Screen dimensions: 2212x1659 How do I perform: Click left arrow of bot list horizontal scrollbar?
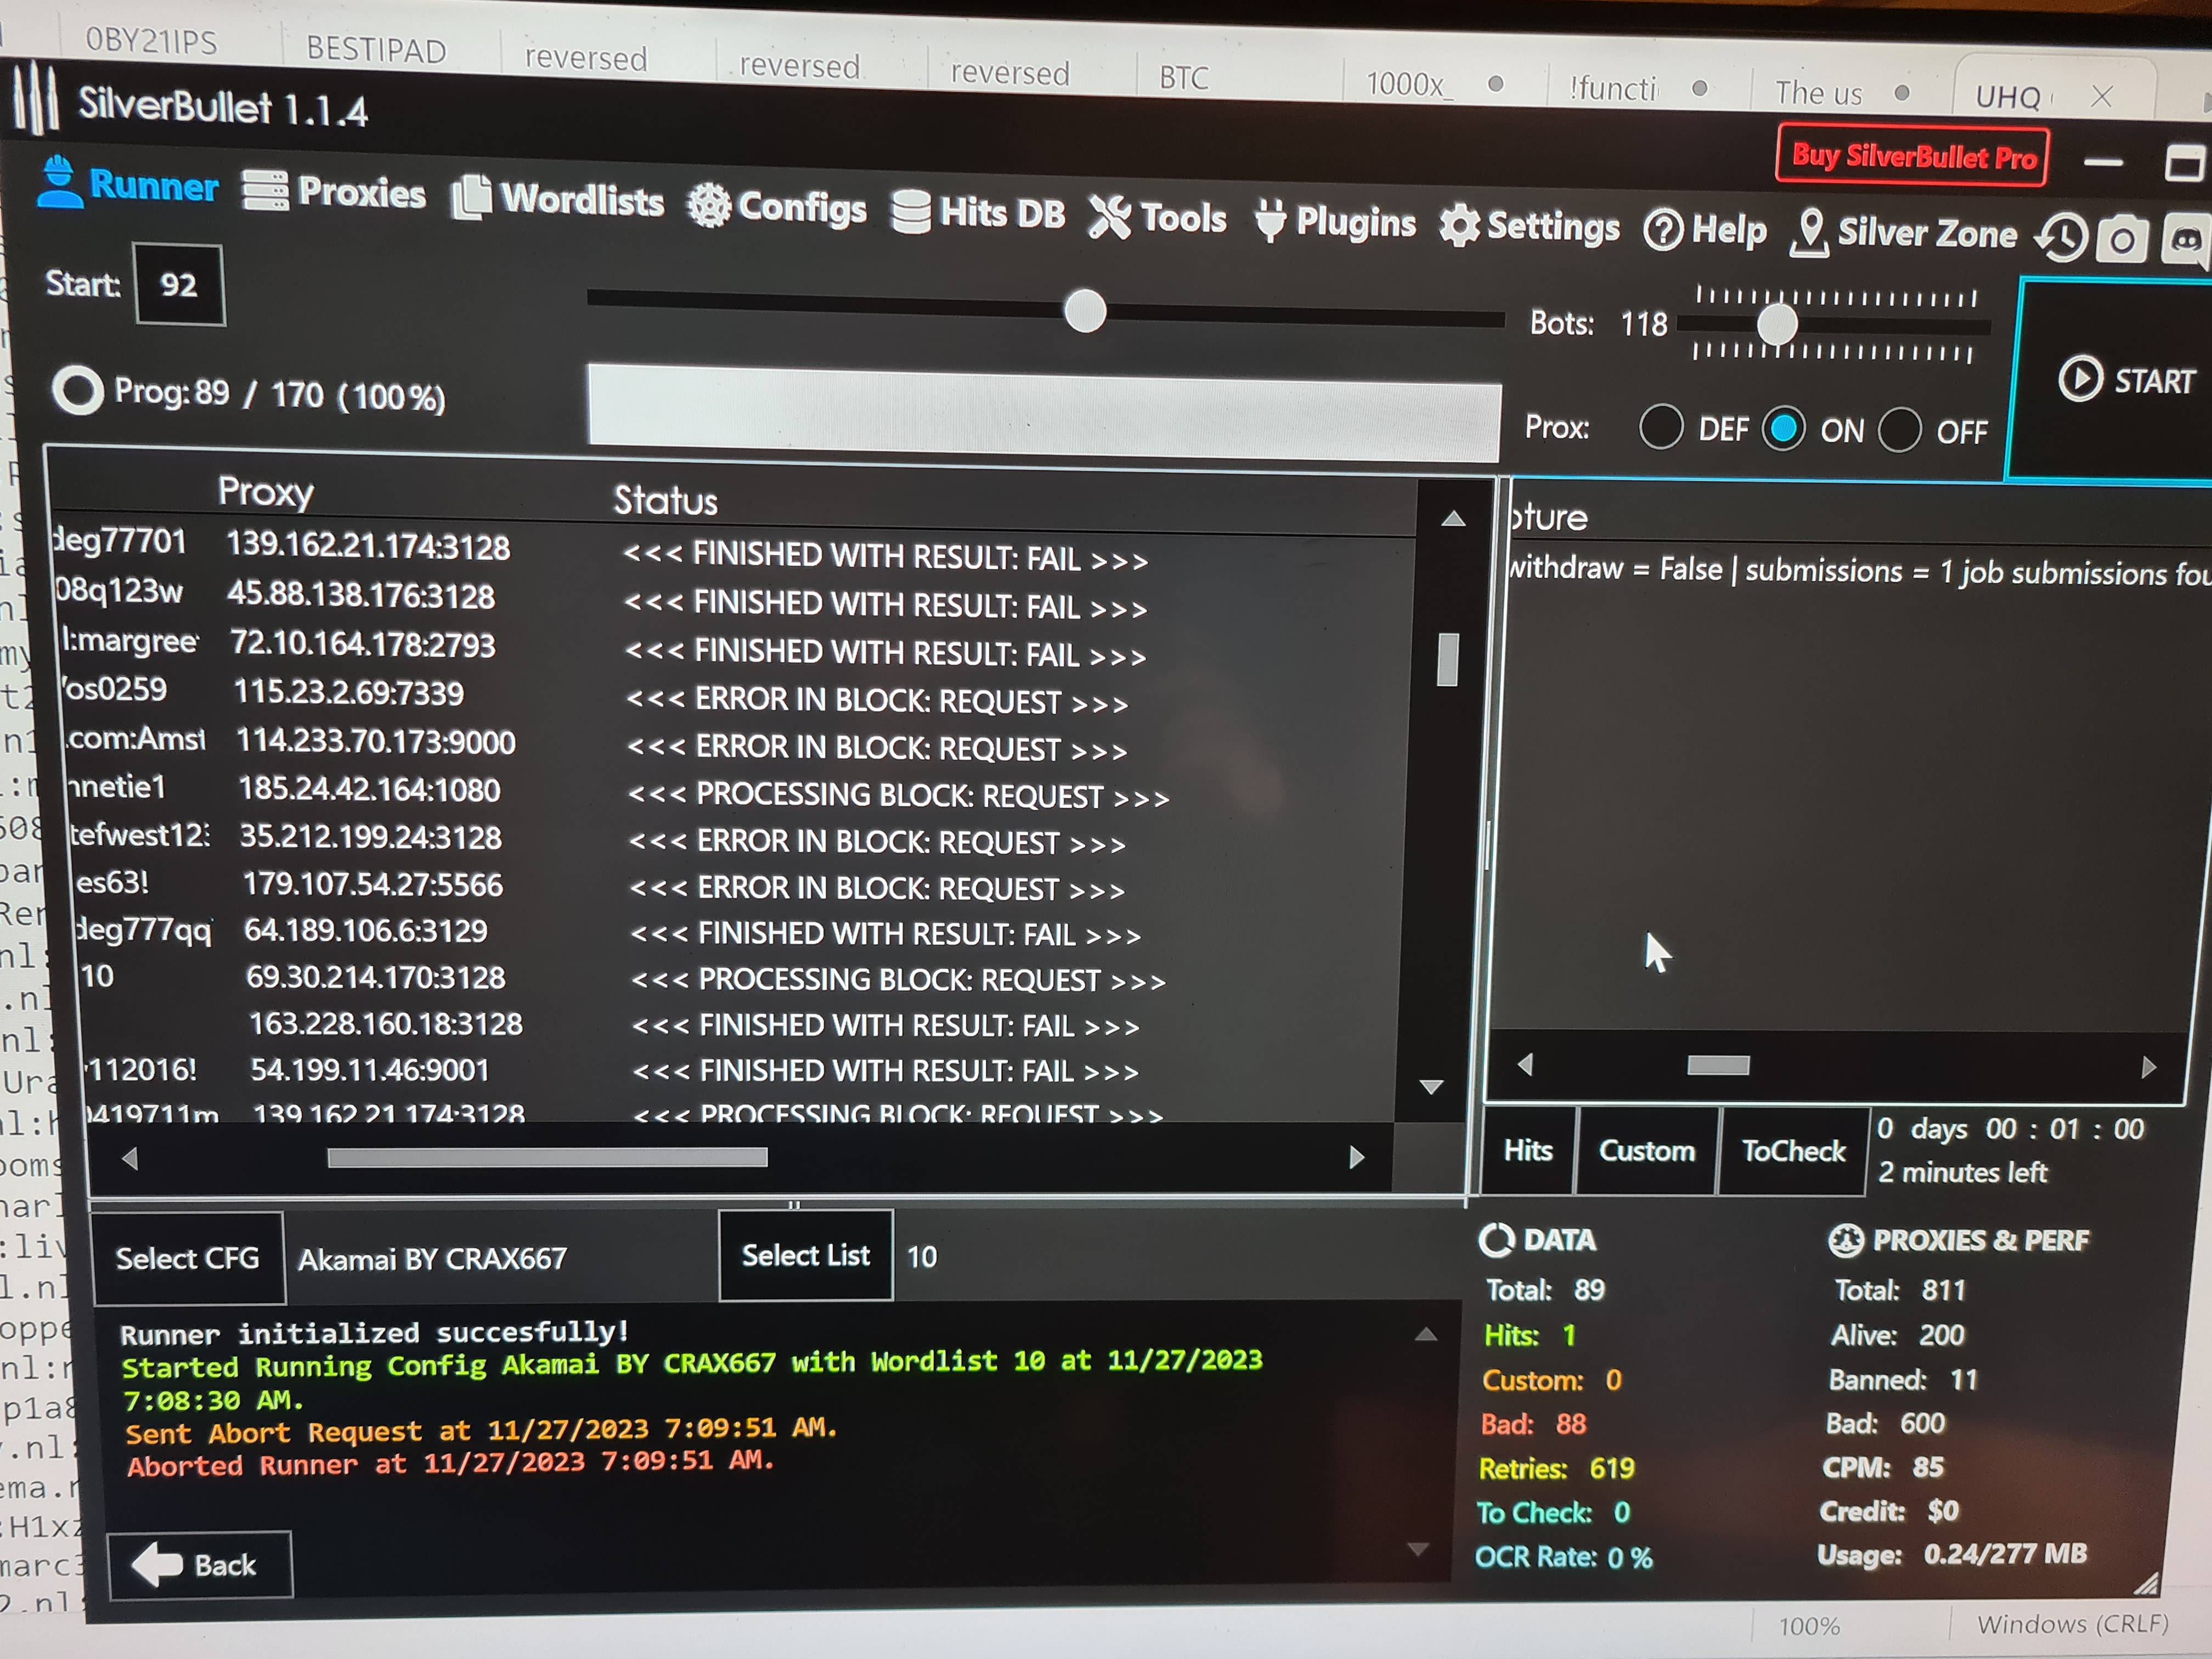tap(129, 1158)
